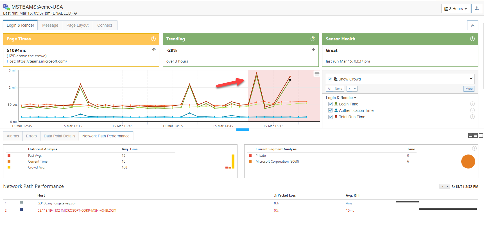Go to previous network path sample
The image size is (484, 226).
(442, 186)
